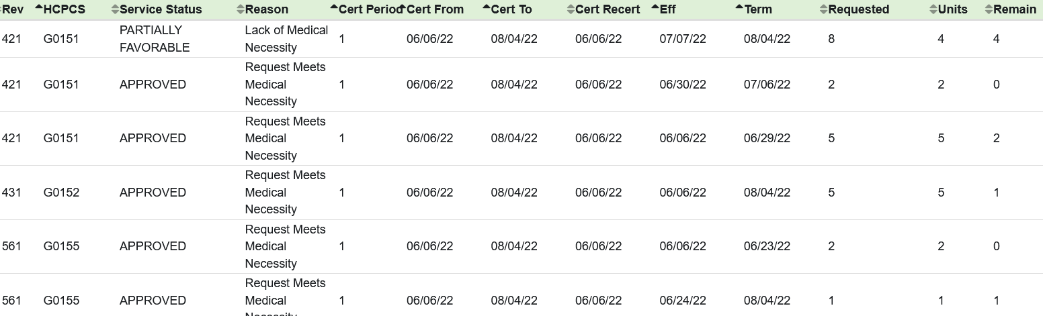Click the Cert From column header text
This screenshot has width=1043, height=316.
[435, 9]
